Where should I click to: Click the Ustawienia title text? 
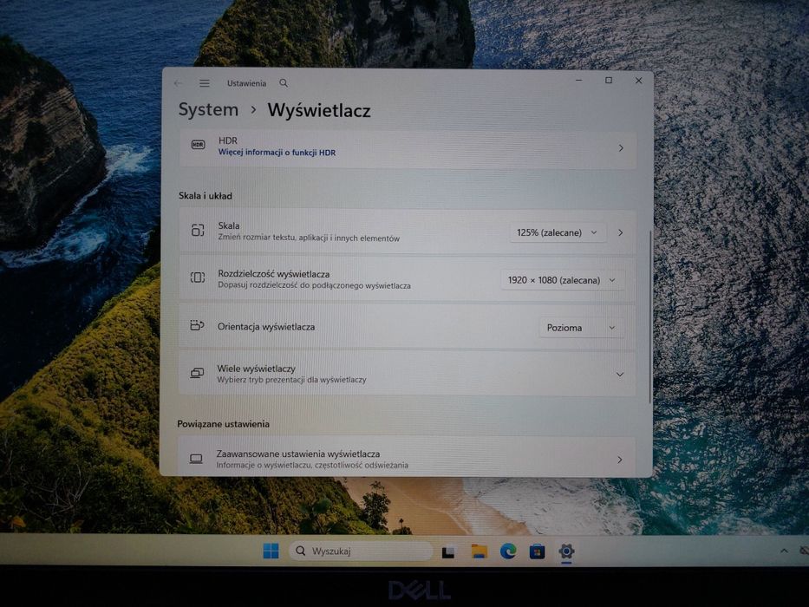[246, 83]
